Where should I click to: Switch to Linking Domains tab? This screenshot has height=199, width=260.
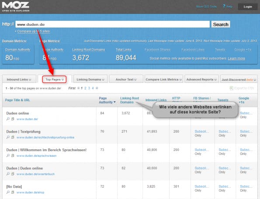[90, 79]
